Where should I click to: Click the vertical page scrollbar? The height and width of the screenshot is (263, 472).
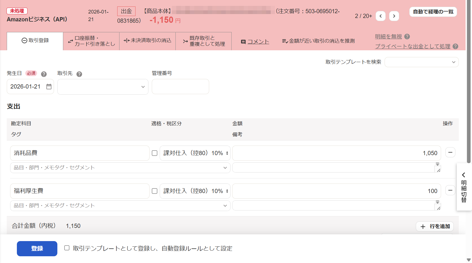(x=469, y=81)
